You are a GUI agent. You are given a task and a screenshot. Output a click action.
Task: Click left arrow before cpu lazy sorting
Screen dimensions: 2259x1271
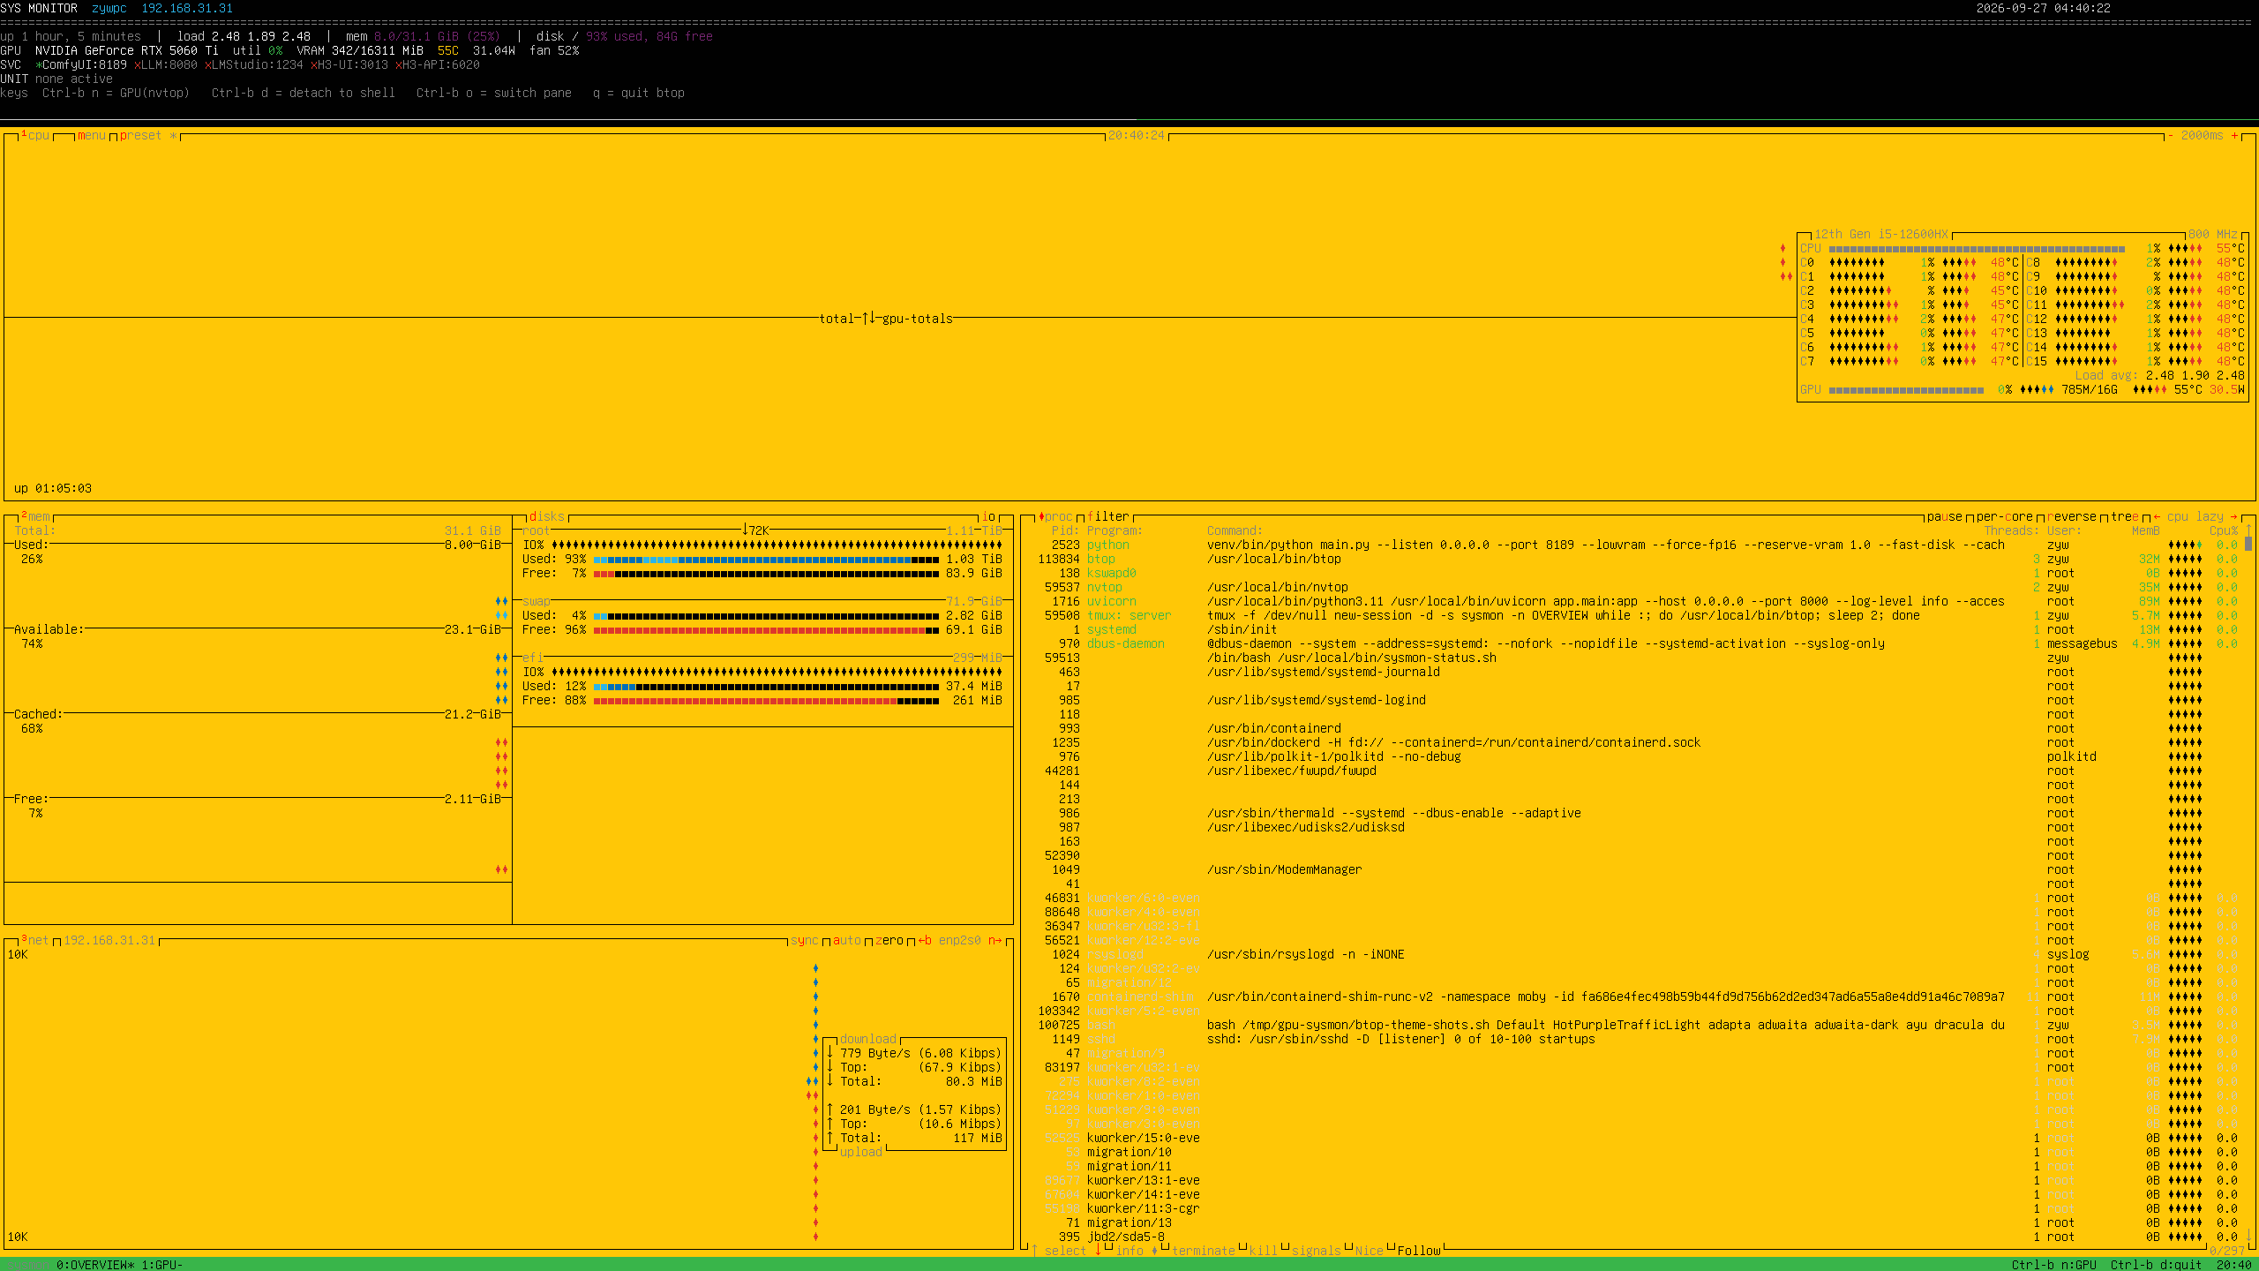2157,516
